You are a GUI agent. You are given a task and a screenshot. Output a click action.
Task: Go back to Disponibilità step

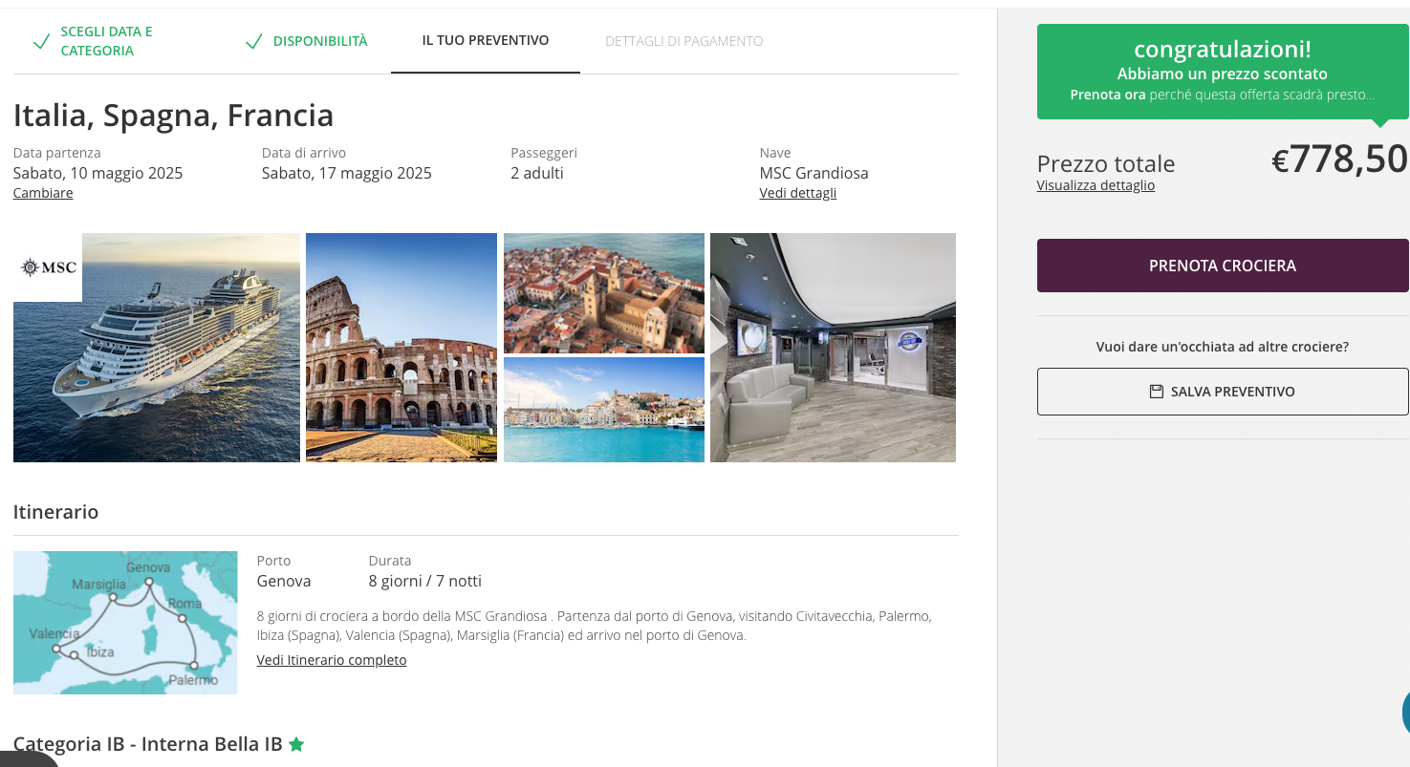[320, 41]
